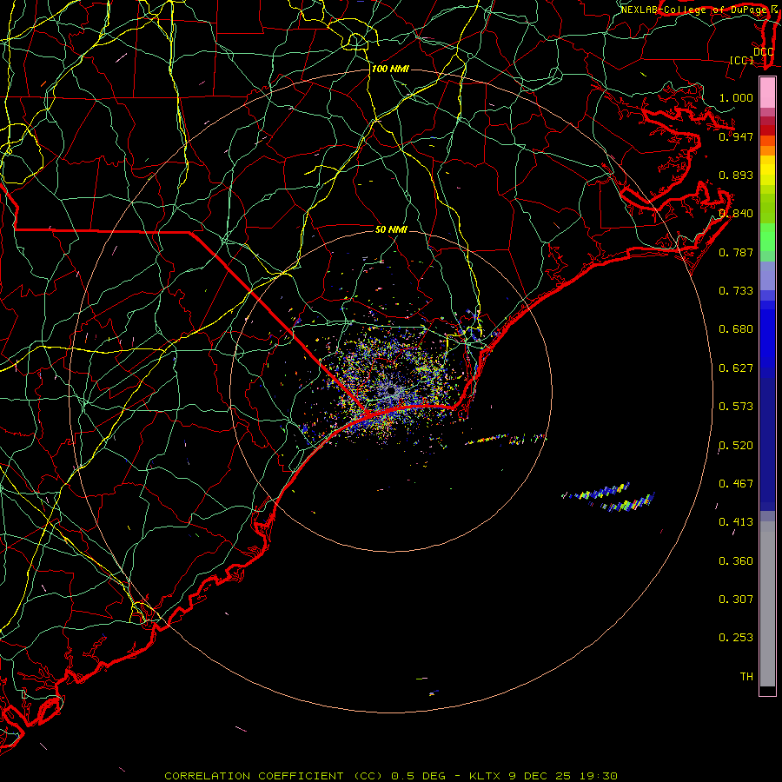Select the 0.520 scale value
This screenshot has height=782, width=782.
pyautogui.click(x=736, y=446)
